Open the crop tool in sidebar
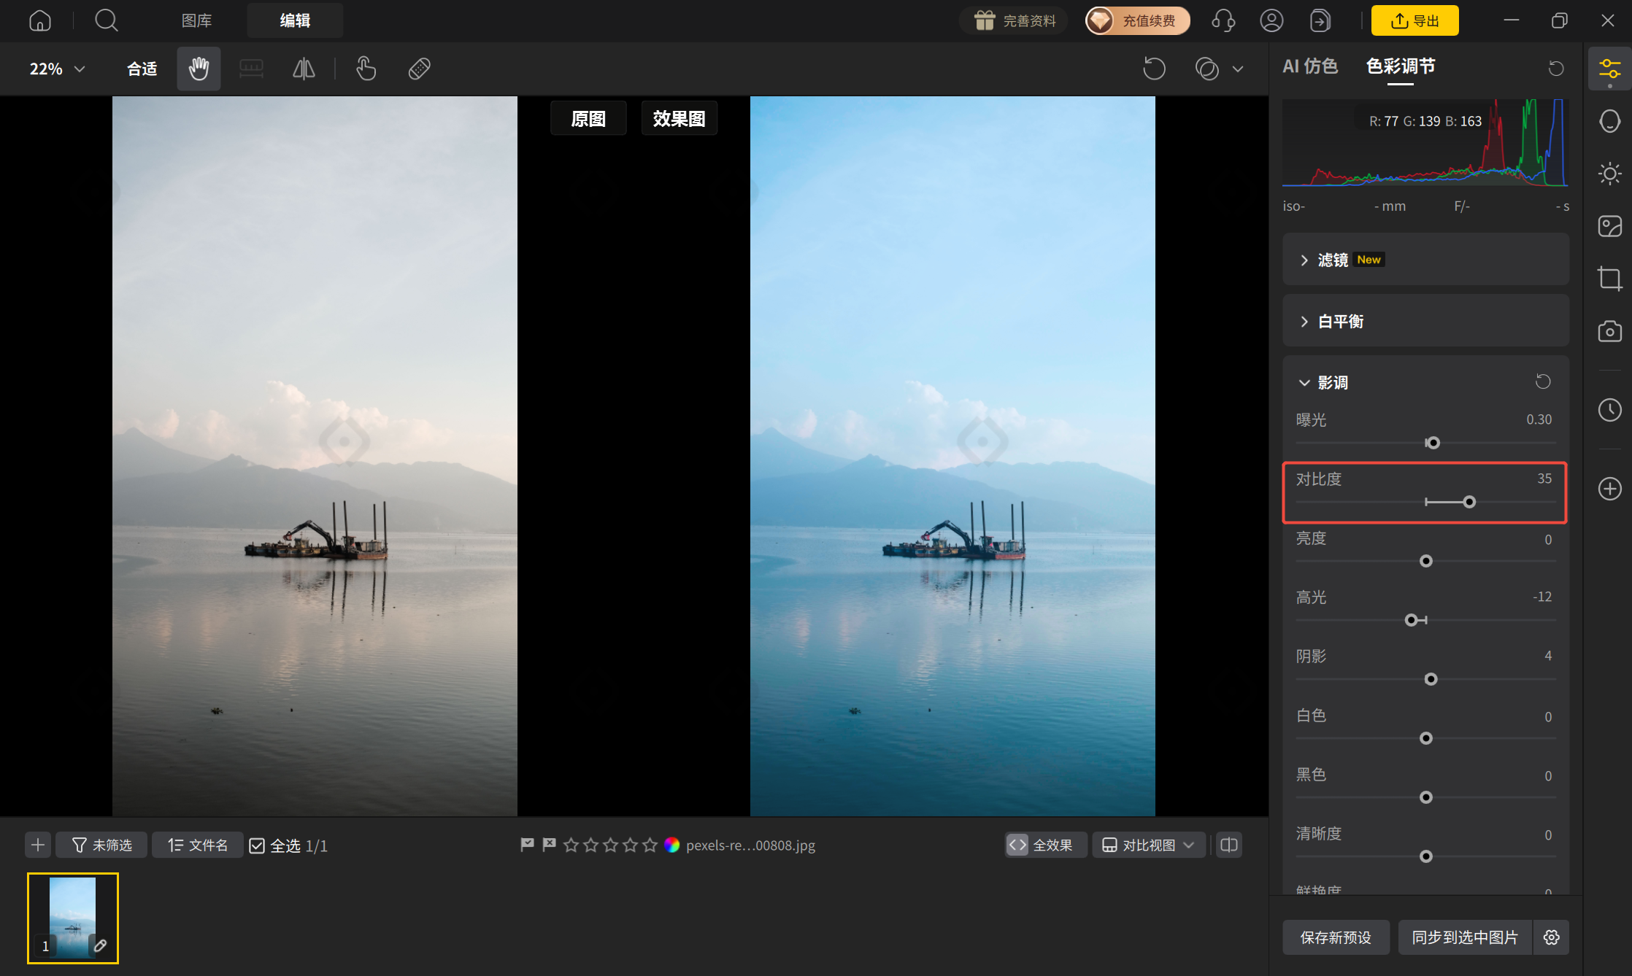Screen dimensions: 1632x976 [x=1609, y=279]
